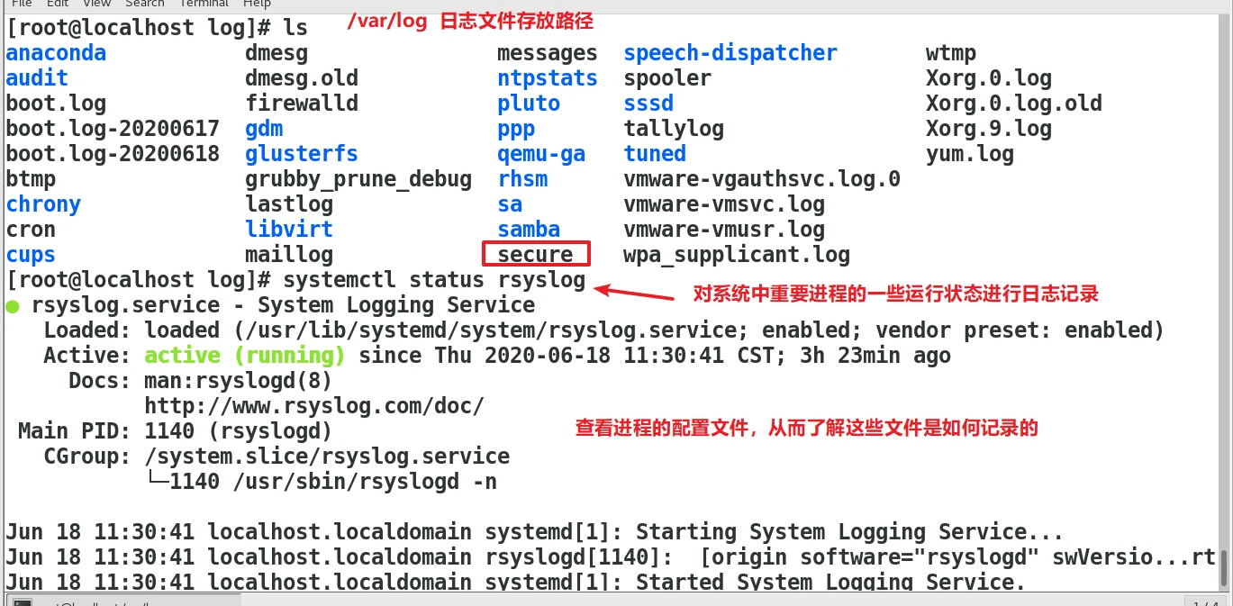Screen dimensions: 1233x606
Task: Select the boot.log-20200617 file name
Action: click(113, 129)
